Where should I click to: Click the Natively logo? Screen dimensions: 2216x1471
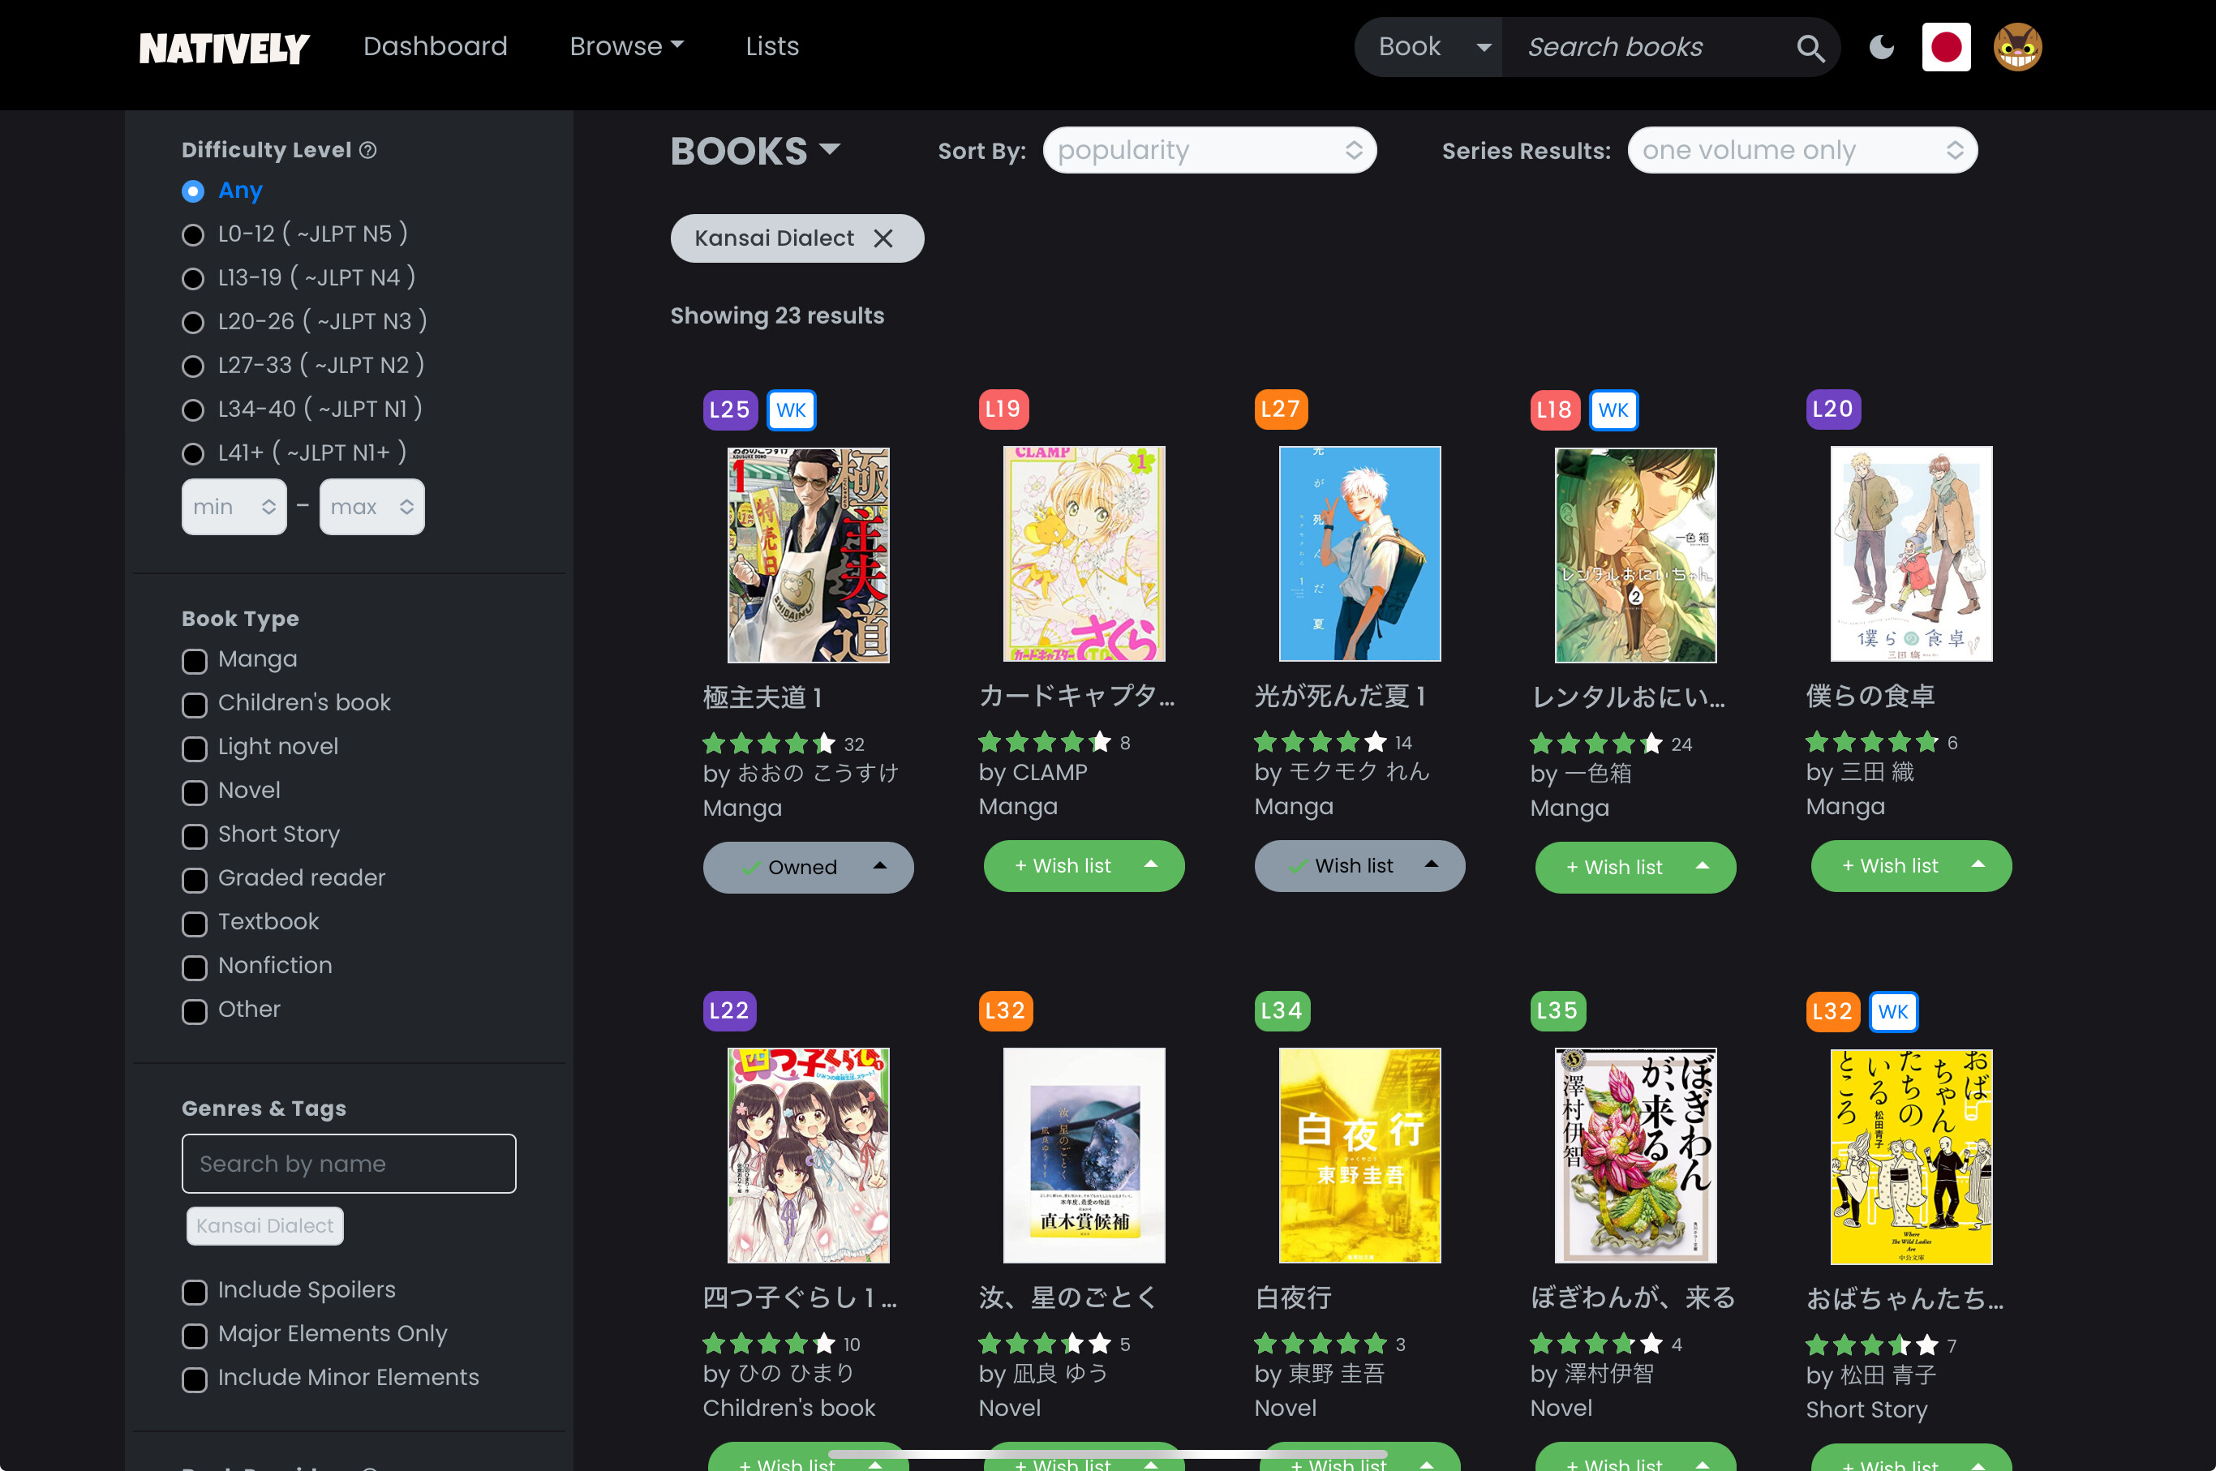[223, 48]
